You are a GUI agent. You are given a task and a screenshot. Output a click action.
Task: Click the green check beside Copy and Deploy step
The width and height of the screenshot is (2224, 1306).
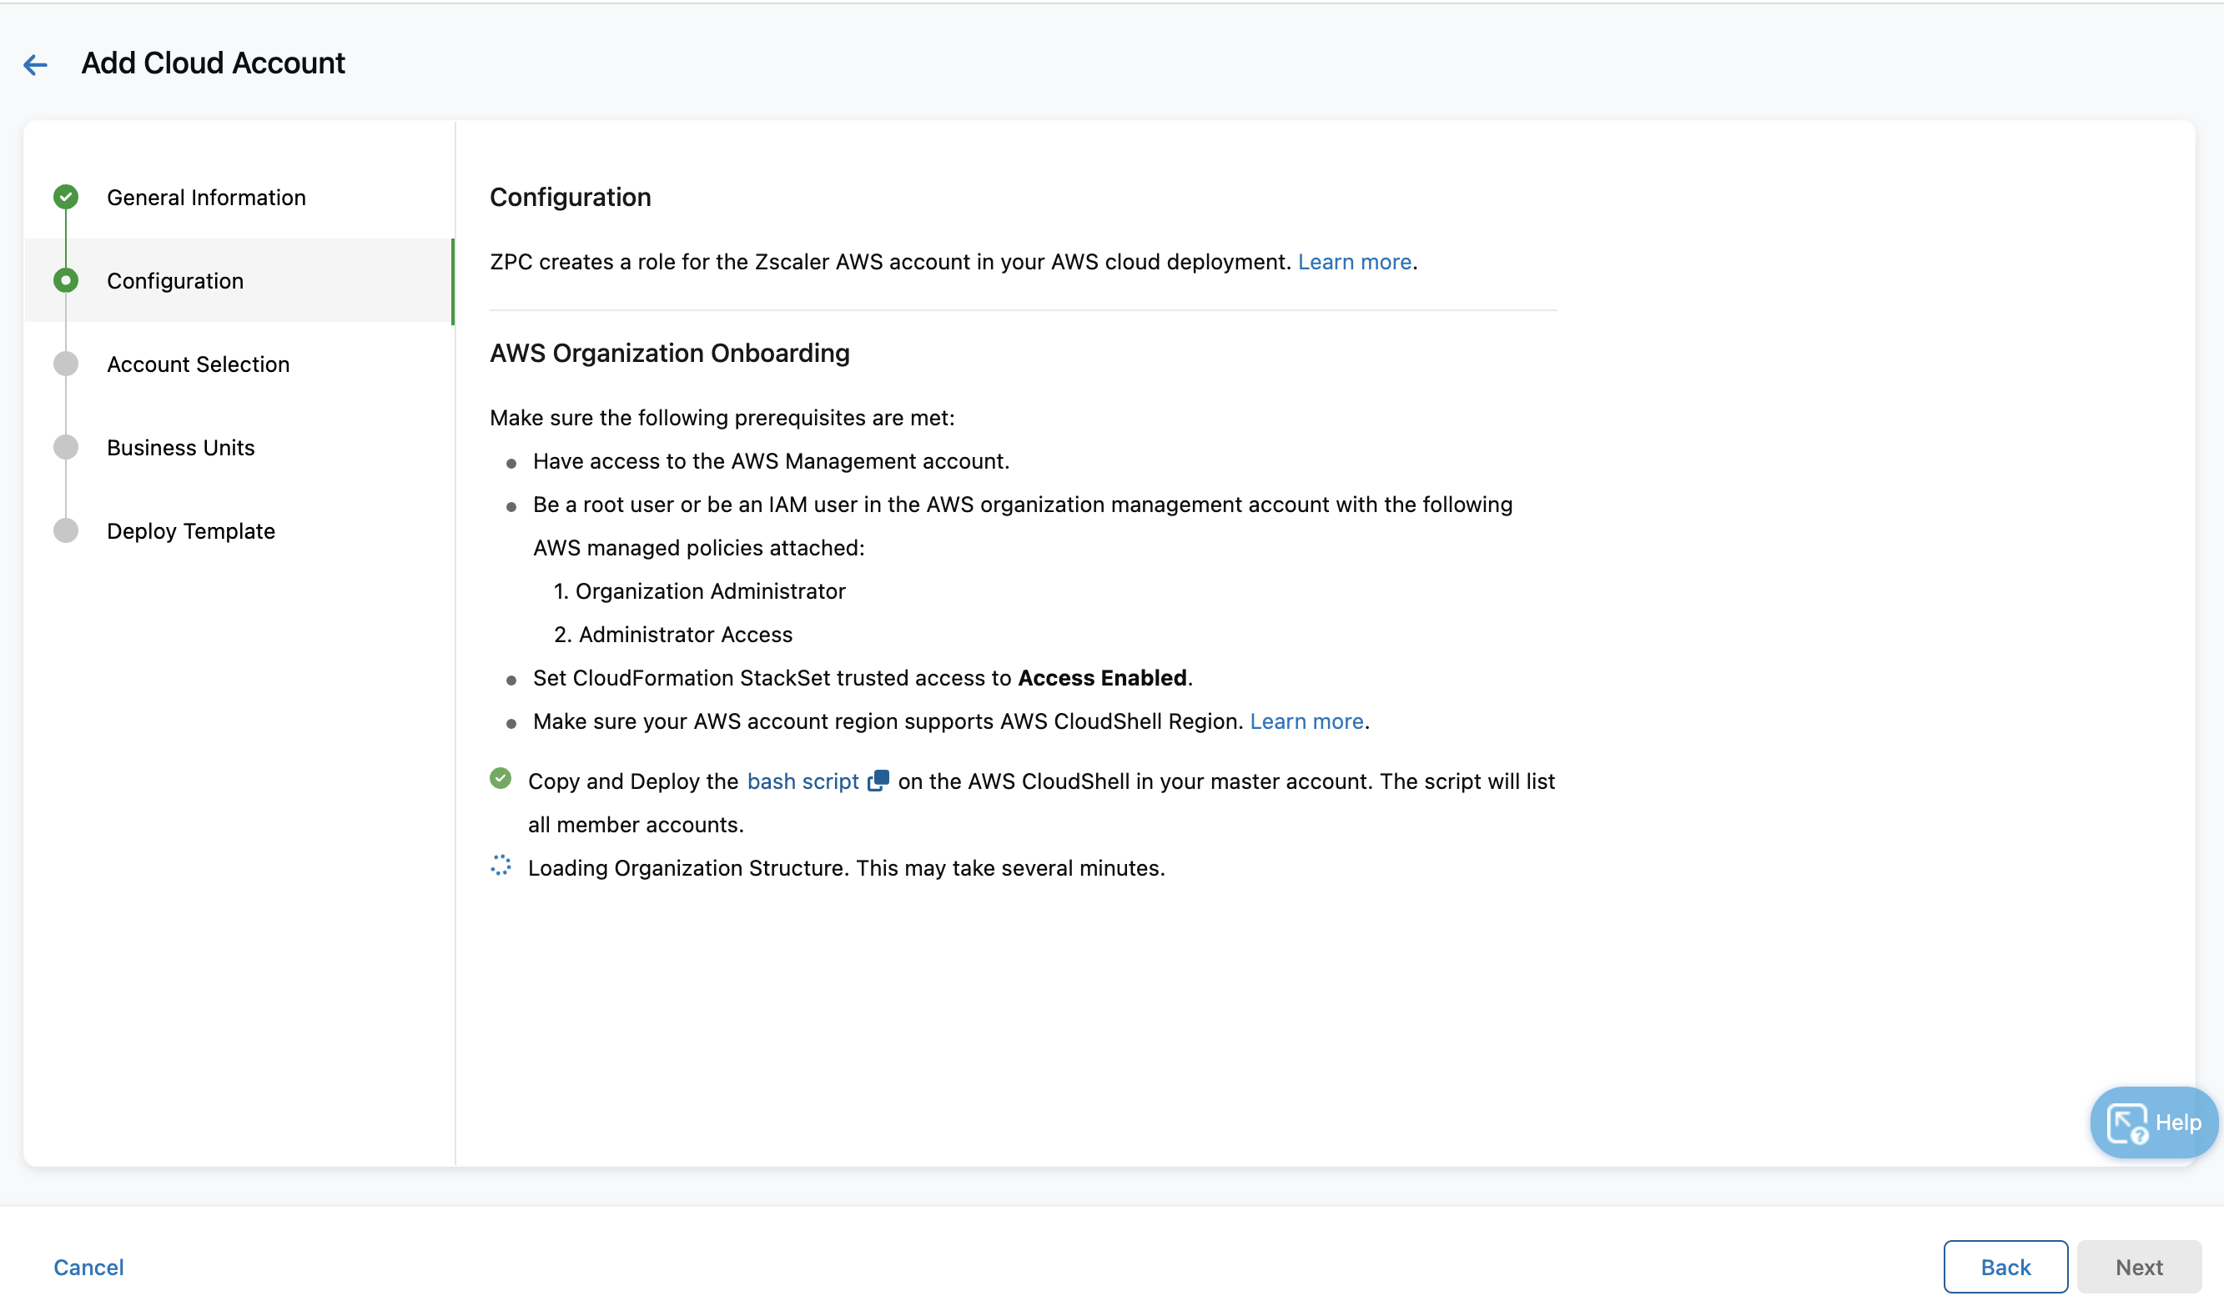coord(501,777)
